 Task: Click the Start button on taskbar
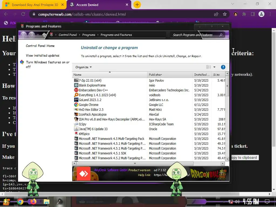6,202
